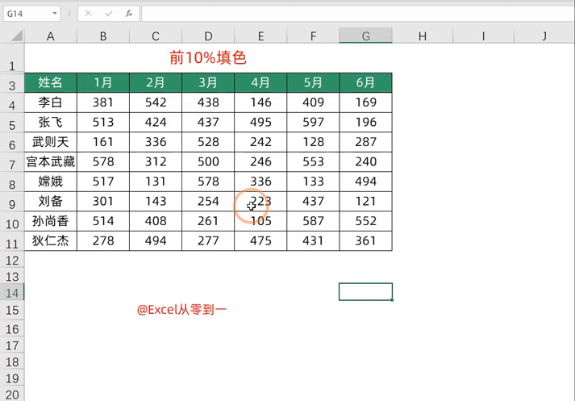
Task: Click the cell containing 381
Action: [103, 102]
